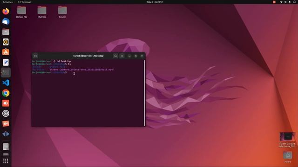
Task: Open the Text Editor in the dock
Action: click(6, 62)
